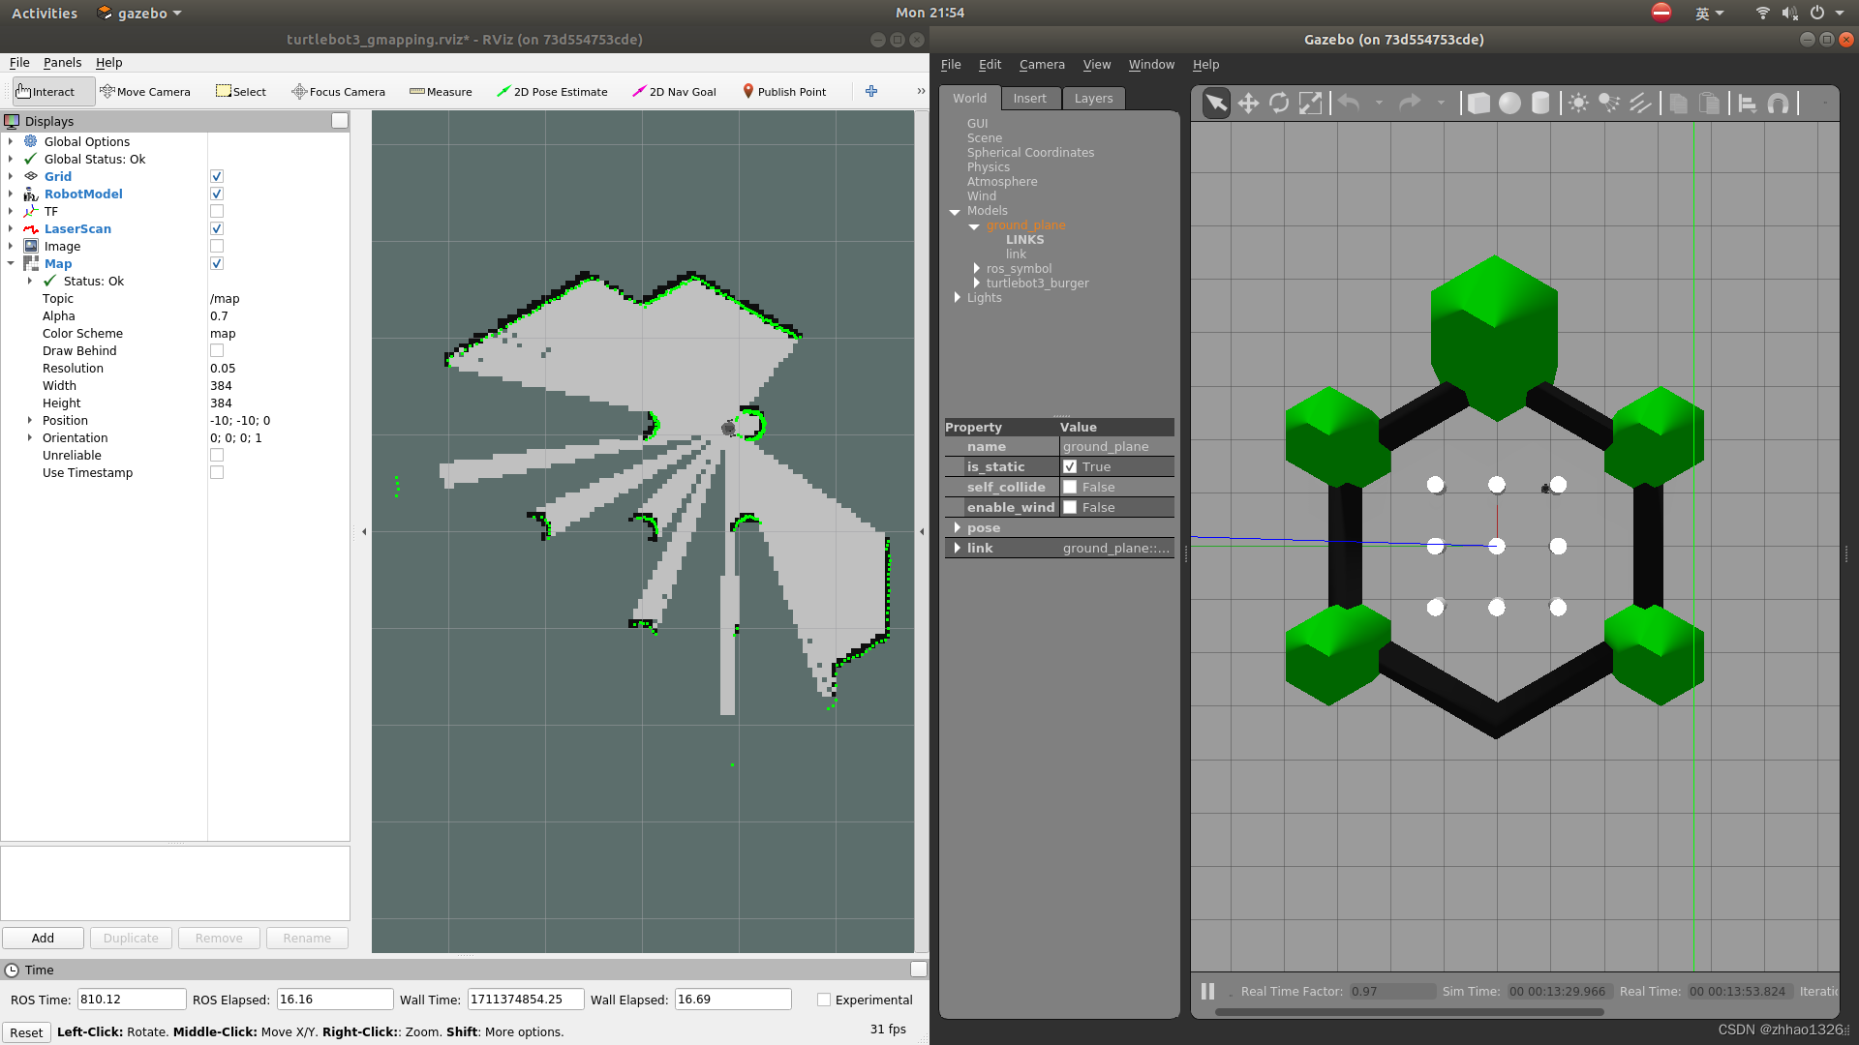Add a directional light in Gazebo
The image size is (1859, 1045).
click(1640, 103)
